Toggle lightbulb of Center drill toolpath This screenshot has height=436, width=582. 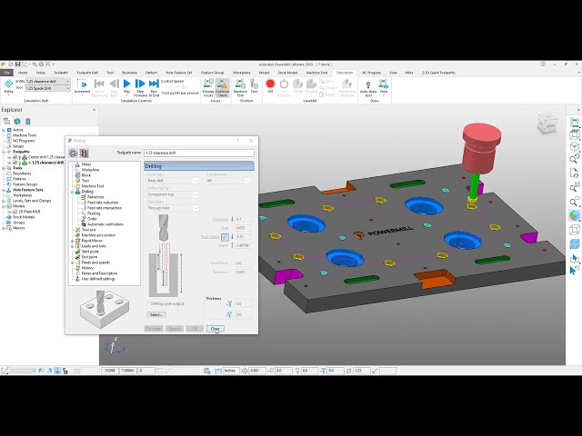click(19, 157)
